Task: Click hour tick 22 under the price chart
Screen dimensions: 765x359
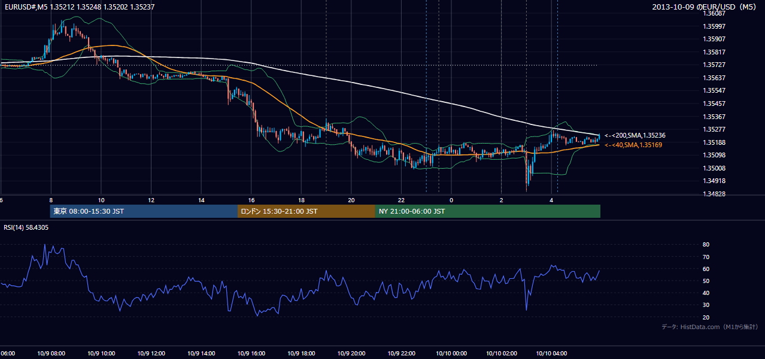Action: tap(401, 200)
